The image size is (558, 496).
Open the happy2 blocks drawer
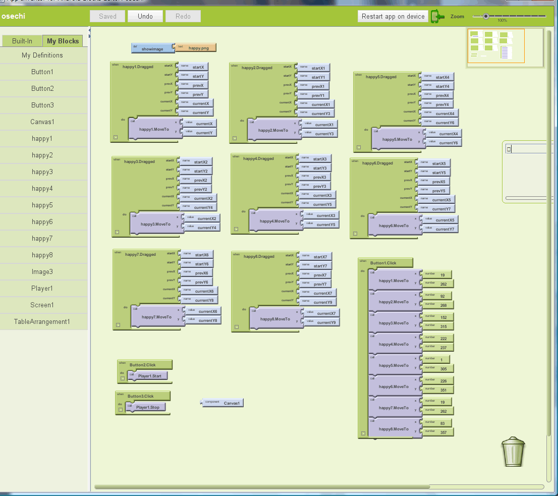pyautogui.click(x=42, y=155)
